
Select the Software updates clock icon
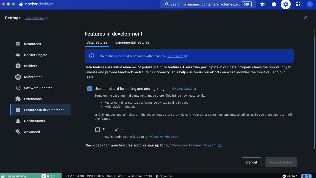point(18,88)
